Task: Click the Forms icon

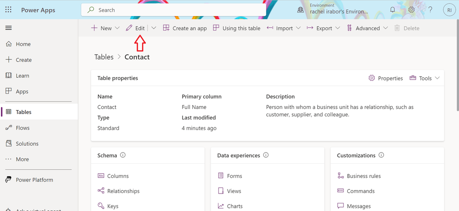Action: click(221, 176)
